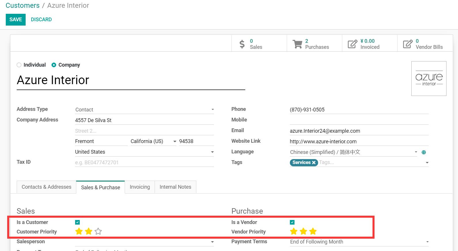Expand the Tags dropdown arrow
The image size is (458, 251).
point(427,163)
